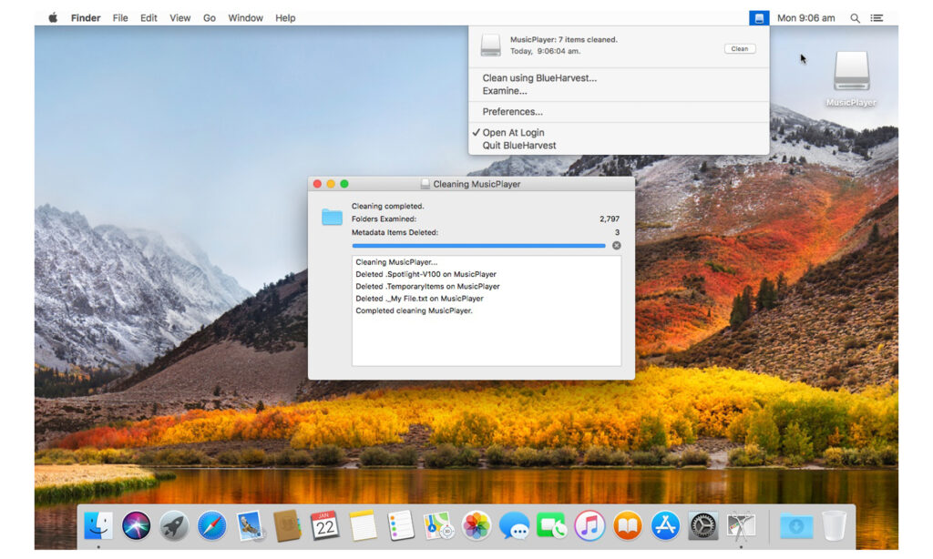Click Folders Examined value 2,797
The width and height of the screenshot is (933, 559).
(610, 219)
